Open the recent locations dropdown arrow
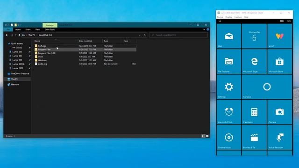This screenshot has height=168, width=299. tap(15, 35)
